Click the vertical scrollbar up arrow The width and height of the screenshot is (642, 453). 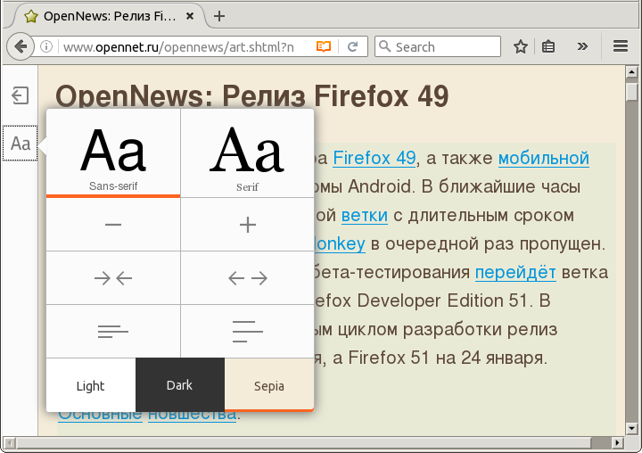pyautogui.click(x=631, y=72)
